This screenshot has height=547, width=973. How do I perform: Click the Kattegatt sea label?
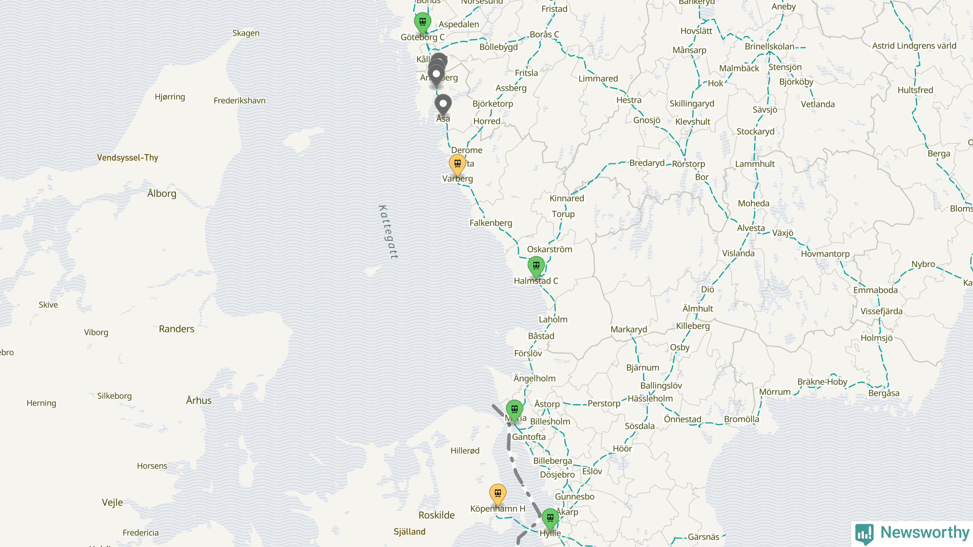pyautogui.click(x=389, y=232)
